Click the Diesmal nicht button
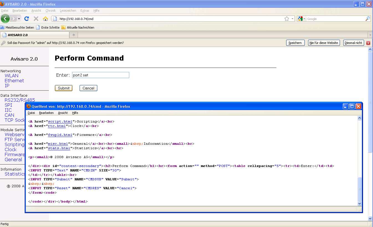Viewport: 373px width, 227px height. [354, 43]
